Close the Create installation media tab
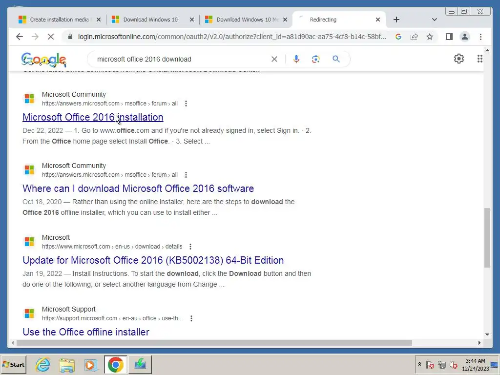 point(99,20)
